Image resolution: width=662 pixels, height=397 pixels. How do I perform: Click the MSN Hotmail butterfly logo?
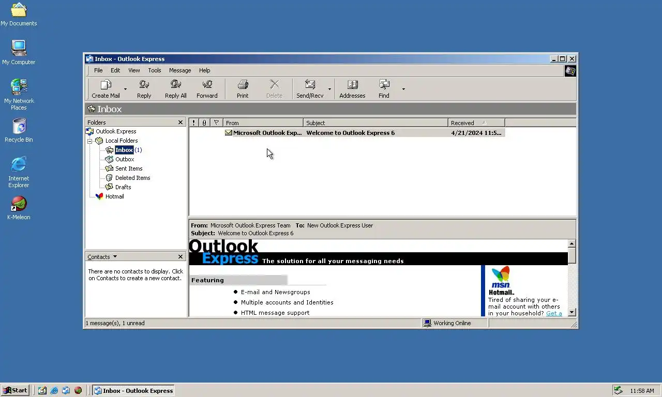coord(501,277)
